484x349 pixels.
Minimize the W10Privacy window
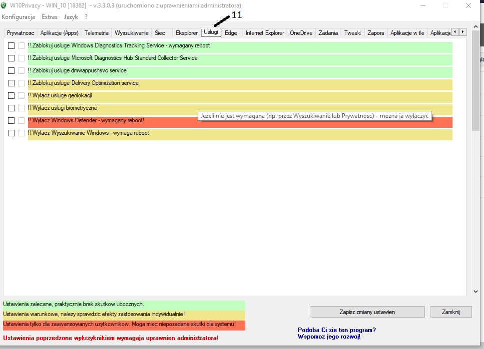pyautogui.click(x=423, y=5)
